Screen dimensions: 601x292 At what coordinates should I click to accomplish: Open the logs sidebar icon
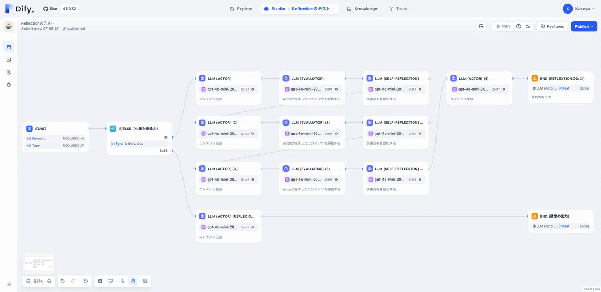pos(9,72)
